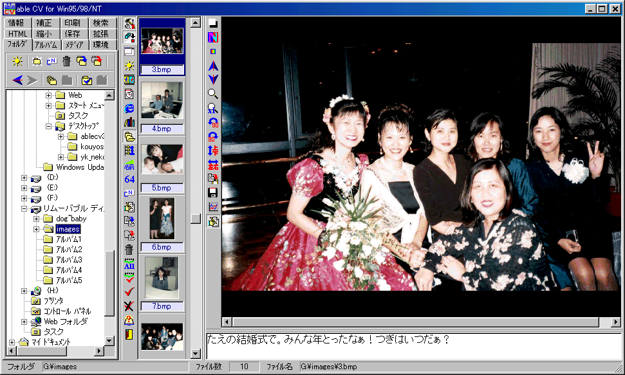625x375 pixels.
Task: Toggle the histogram graph icon beside the image
Action: [x=213, y=207]
